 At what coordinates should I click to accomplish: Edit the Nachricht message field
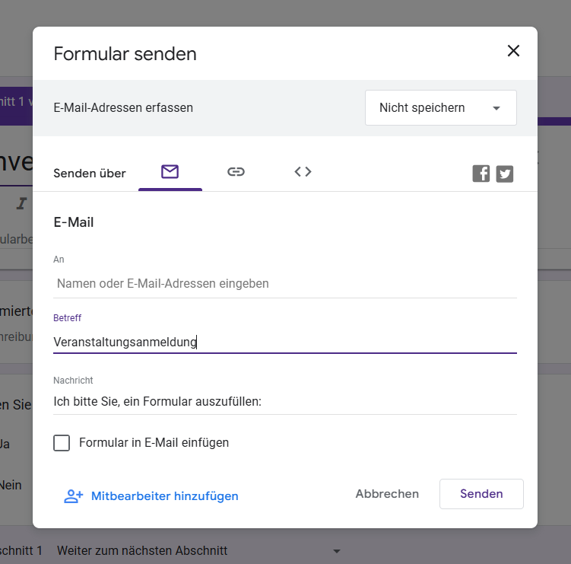[x=285, y=401]
